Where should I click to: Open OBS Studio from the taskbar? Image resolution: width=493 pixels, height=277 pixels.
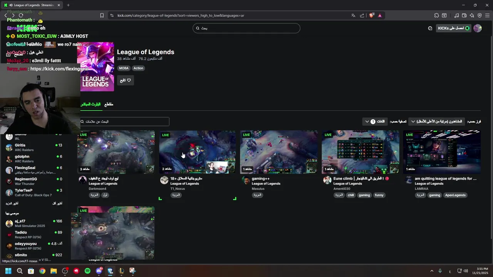point(65,271)
